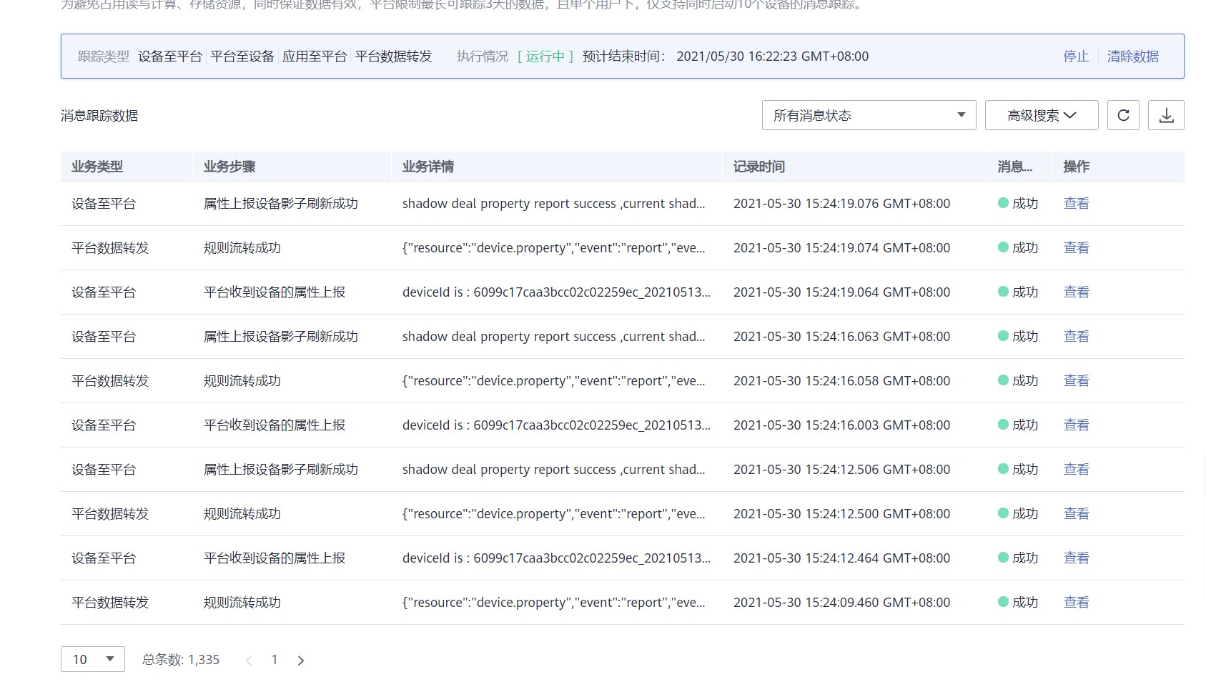
Task: Refresh the message tracking data table
Action: 1122,114
